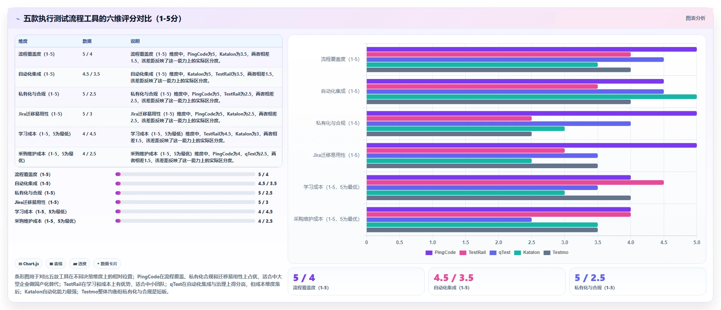Click the 自动化集成 progress bar

point(185,184)
